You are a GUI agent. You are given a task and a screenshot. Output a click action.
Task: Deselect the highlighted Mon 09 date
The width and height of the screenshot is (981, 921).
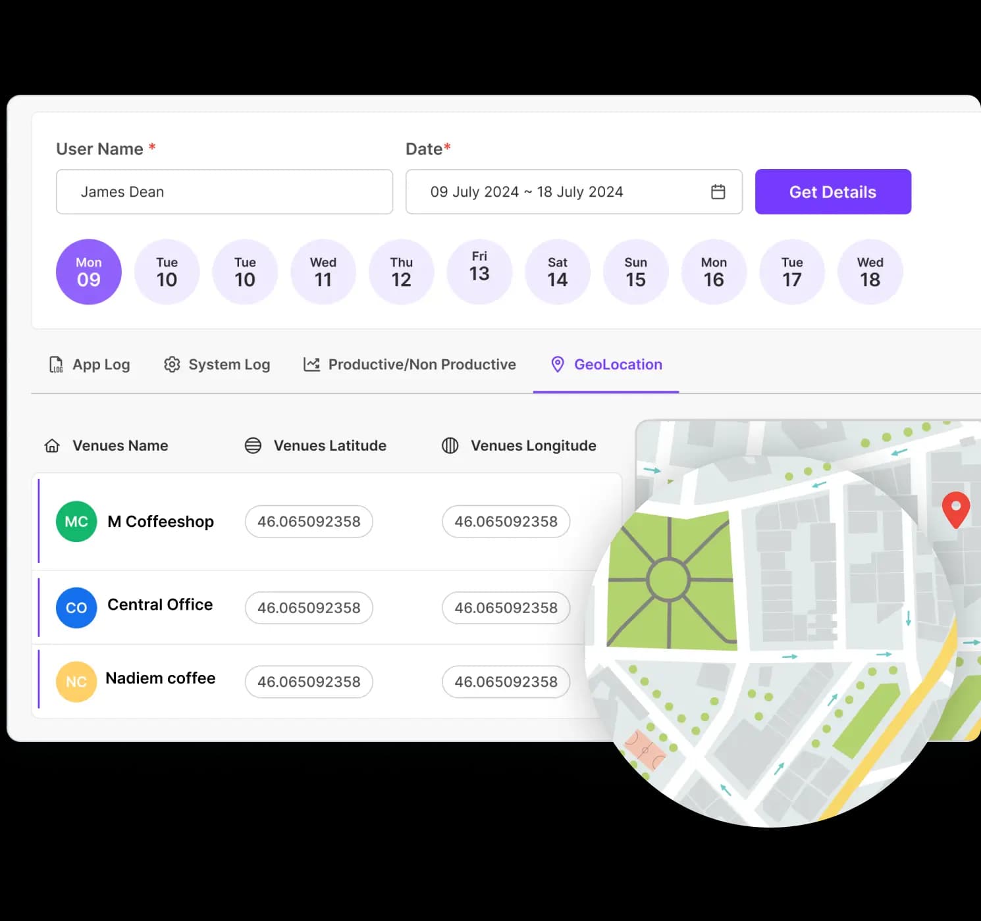click(88, 272)
